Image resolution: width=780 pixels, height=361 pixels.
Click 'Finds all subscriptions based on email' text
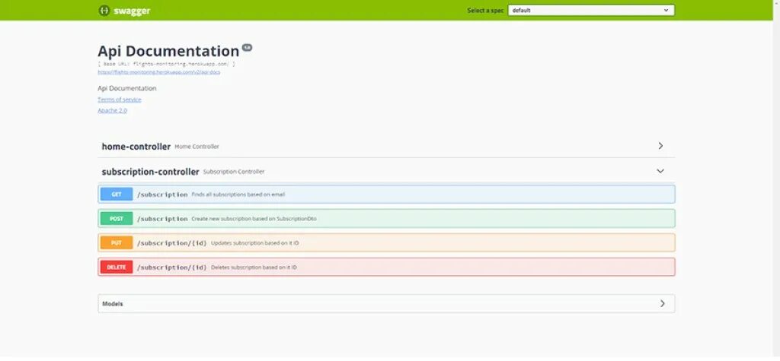point(238,194)
